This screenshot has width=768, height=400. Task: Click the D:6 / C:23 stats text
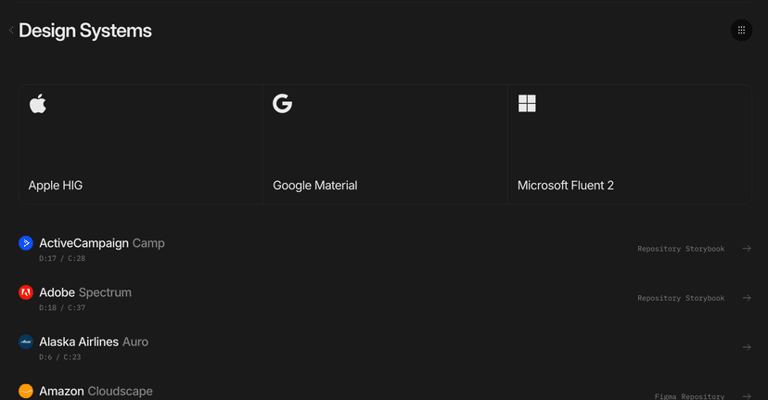[59, 357]
